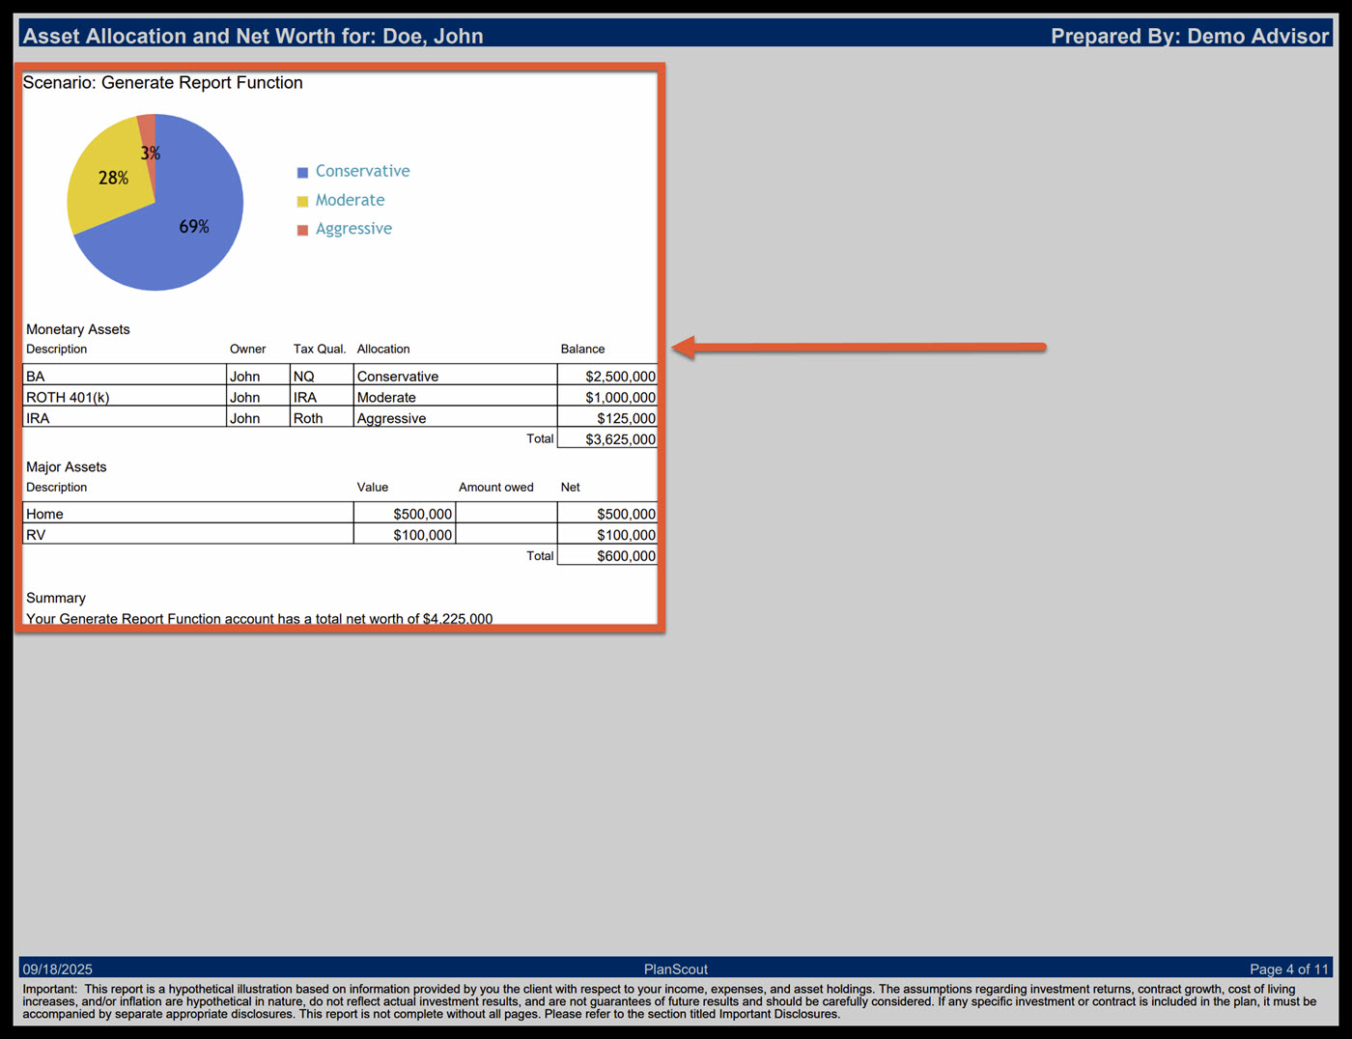Click the $125,000 balance value

tap(626, 418)
